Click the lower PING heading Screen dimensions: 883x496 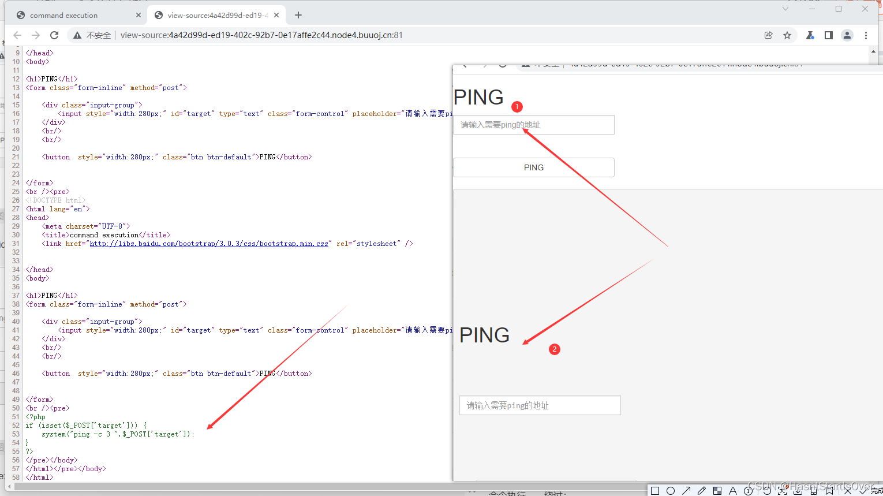pyautogui.click(x=484, y=335)
